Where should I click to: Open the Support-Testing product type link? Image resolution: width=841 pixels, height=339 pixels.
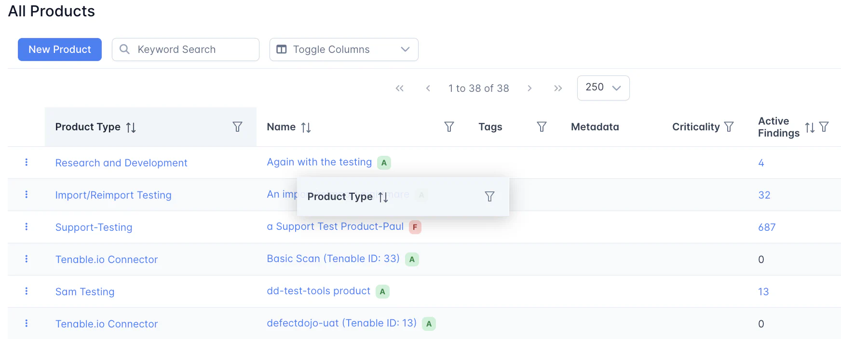click(x=94, y=227)
